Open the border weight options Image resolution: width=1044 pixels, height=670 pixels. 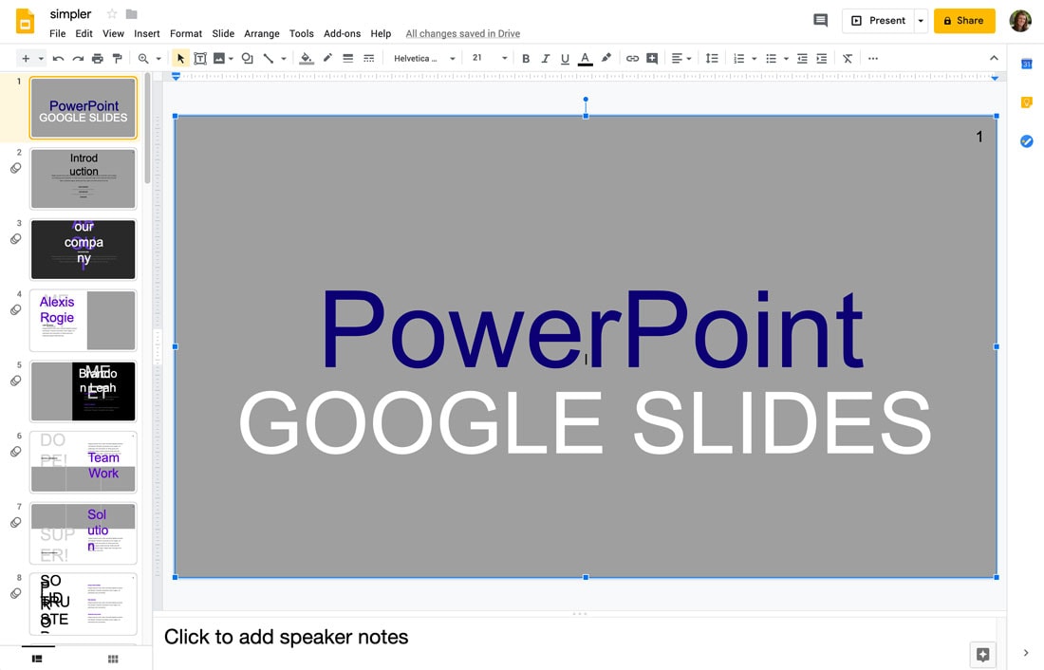click(x=347, y=59)
